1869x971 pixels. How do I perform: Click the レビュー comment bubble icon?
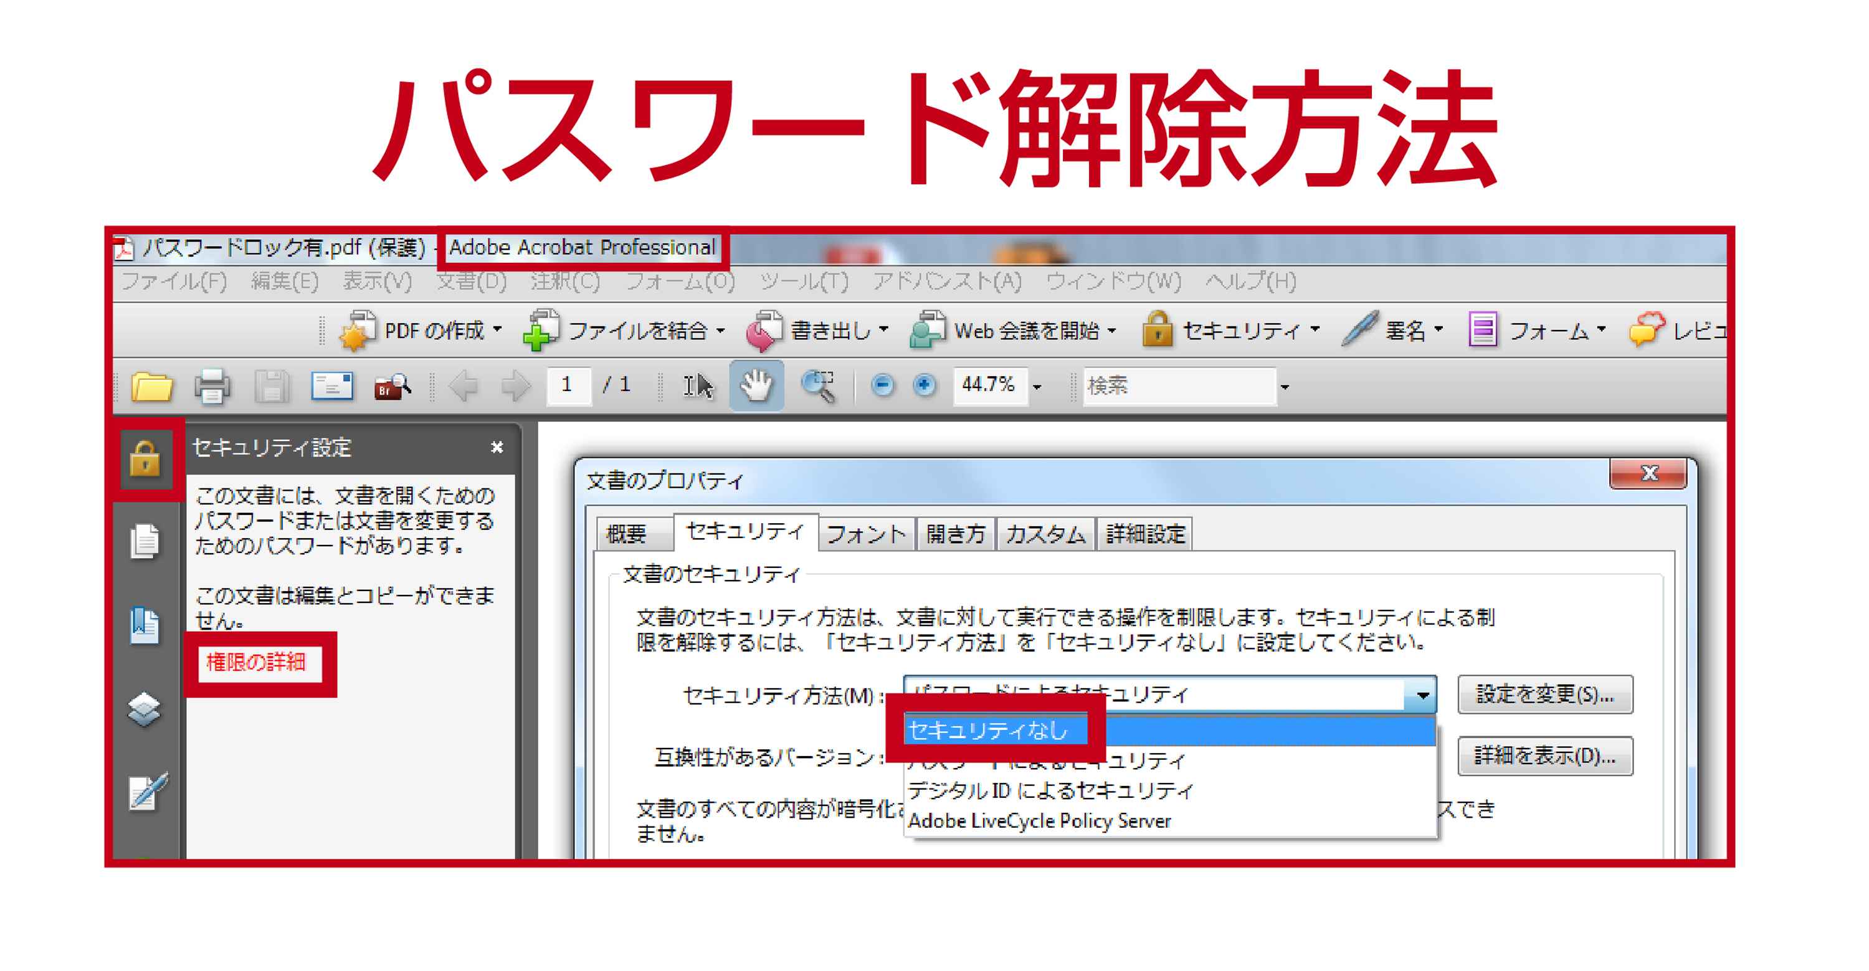click(1648, 330)
